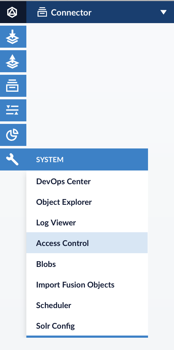Click the Connector app stacked-box icon in header

tap(42, 12)
